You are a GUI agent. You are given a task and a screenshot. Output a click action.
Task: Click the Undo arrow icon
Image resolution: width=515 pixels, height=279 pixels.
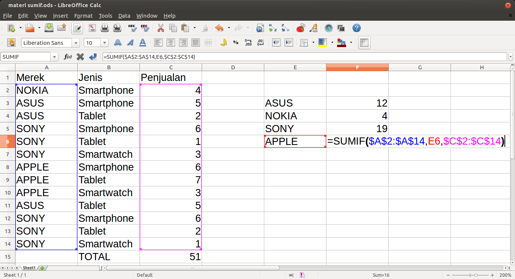(x=219, y=28)
